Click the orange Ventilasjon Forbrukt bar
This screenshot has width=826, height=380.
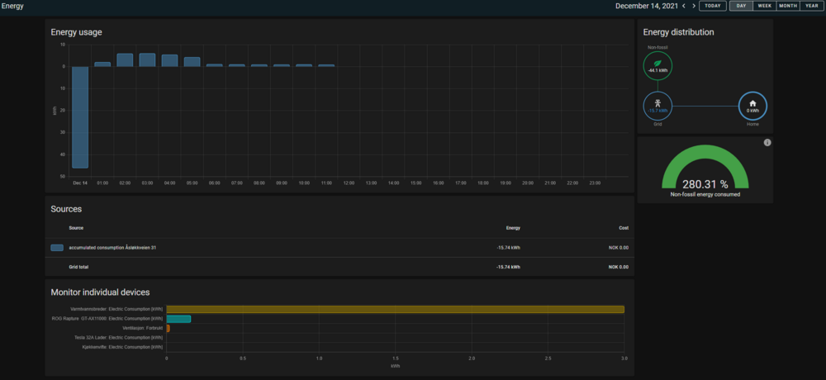[x=168, y=328]
